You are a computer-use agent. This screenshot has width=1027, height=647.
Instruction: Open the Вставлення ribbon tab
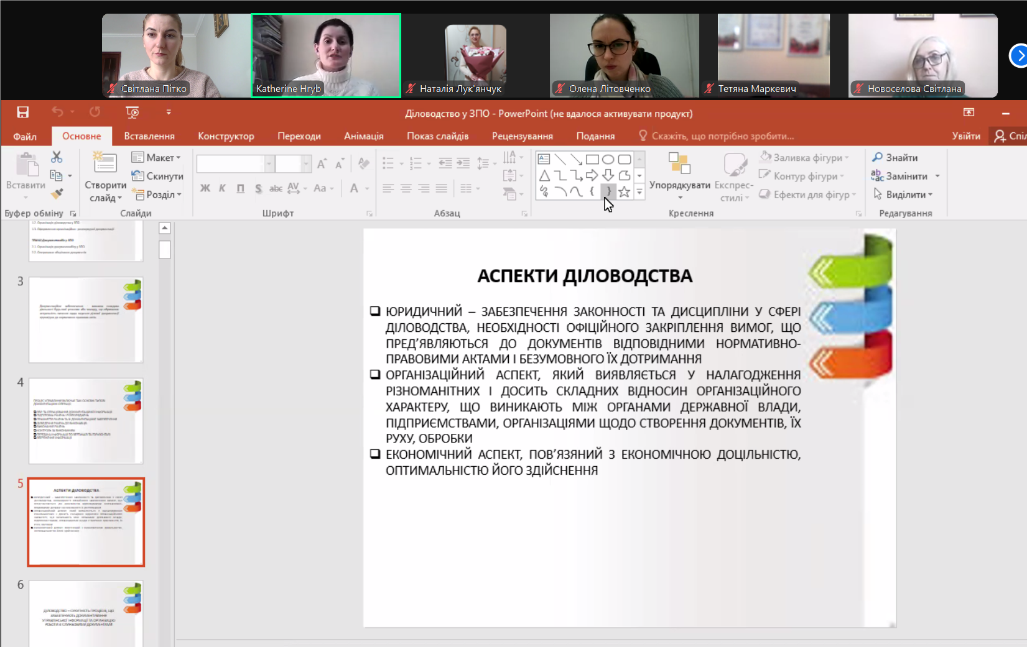[149, 136]
